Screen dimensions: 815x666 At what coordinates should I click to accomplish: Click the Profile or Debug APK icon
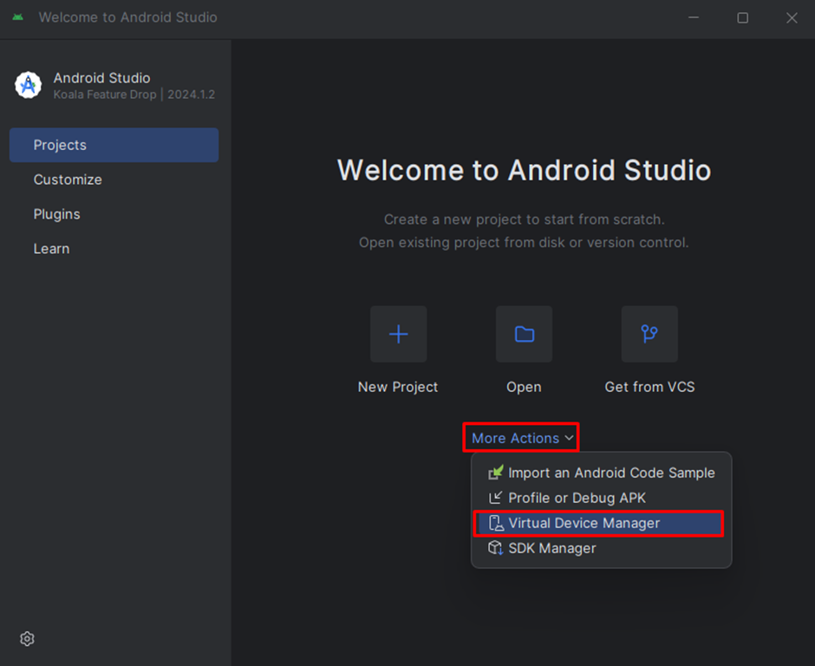click(x=495, y=498)
